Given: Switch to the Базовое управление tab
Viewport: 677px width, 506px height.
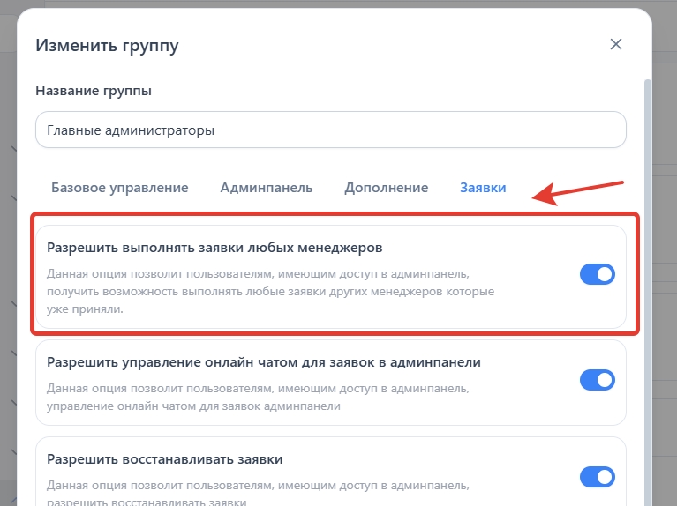Looking at the screenshot, I should 119,188.
